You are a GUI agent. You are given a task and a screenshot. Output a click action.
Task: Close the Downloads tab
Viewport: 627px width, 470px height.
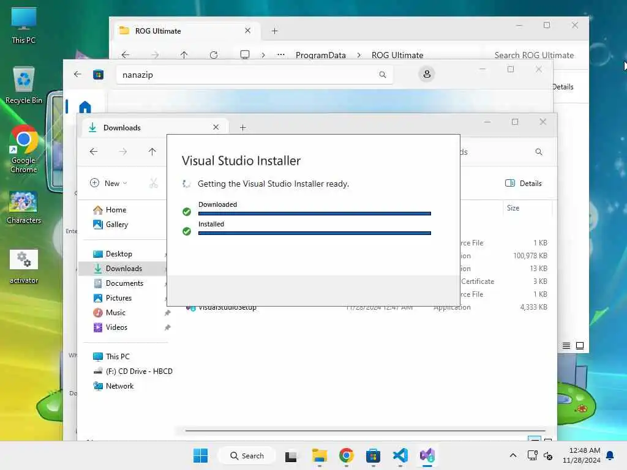coord(216,127)
